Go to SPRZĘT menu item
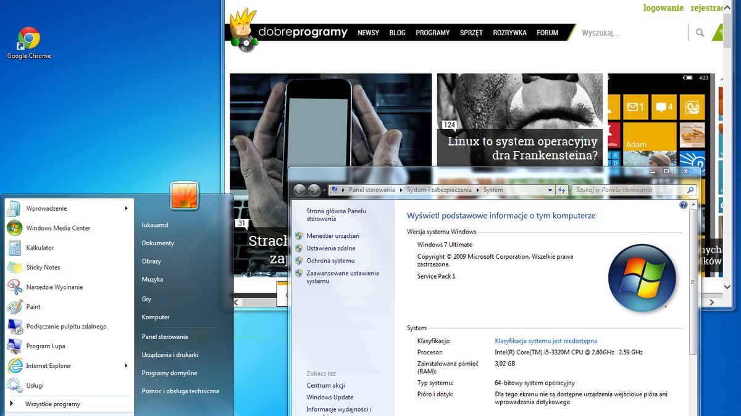Image resolution: width=741 pixels, height=416 pixels. click(x=471, y=33)
